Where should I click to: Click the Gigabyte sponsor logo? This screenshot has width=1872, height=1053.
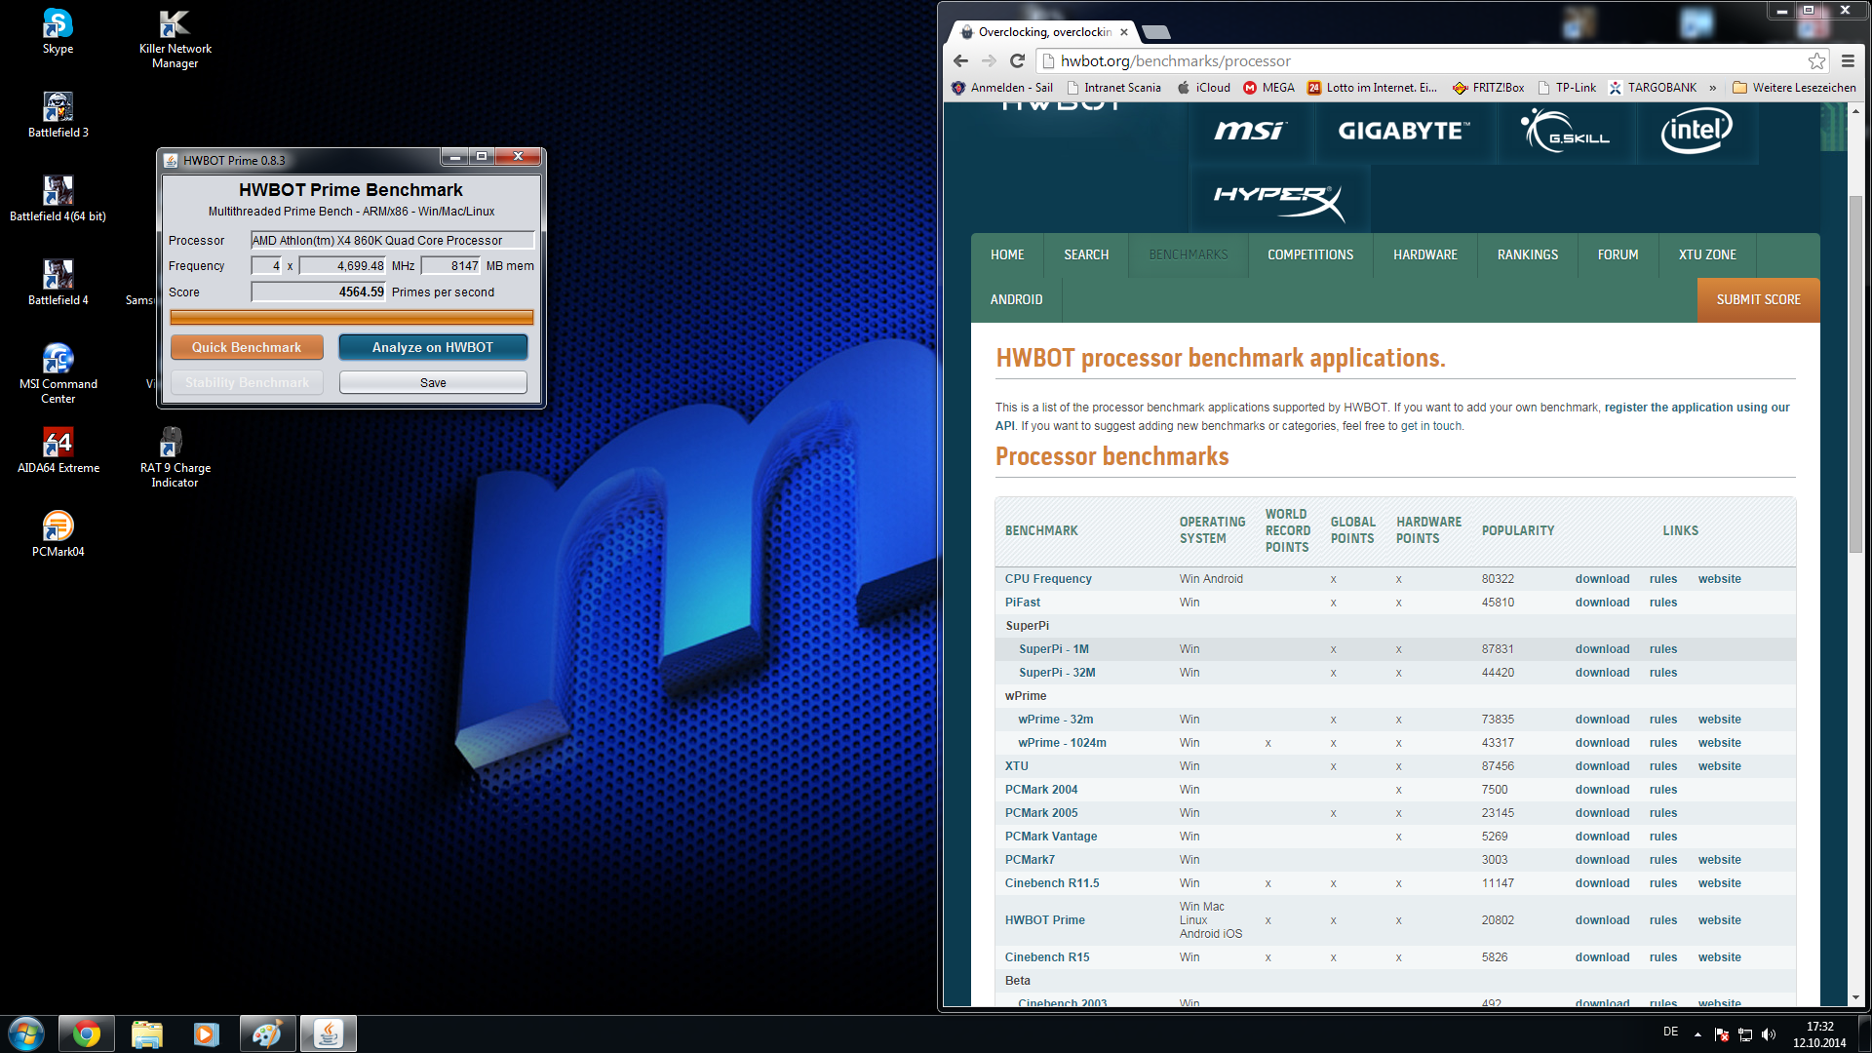[1404, 131]
